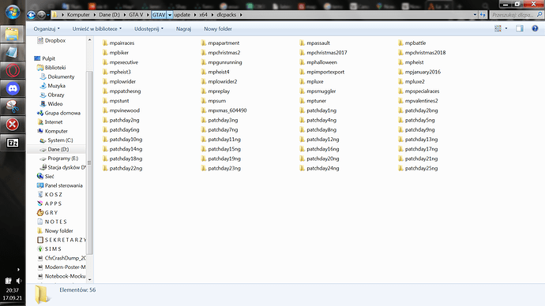Show hidden tray icons arrow

pyautogui.click(x=18, y=270)
